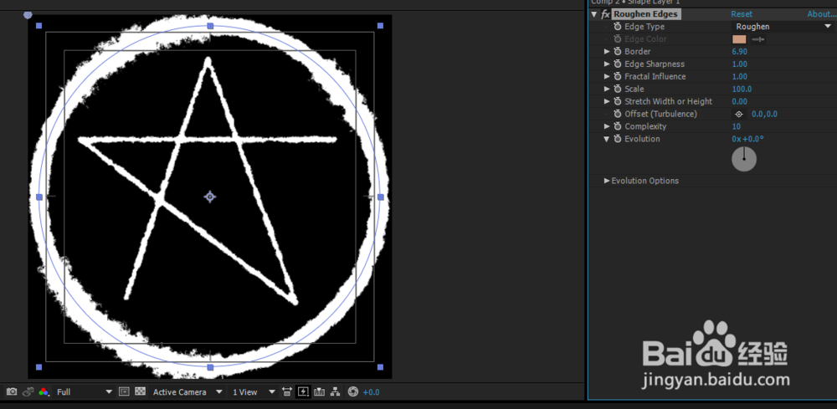Expand Evolution Options
The height and width of the screenshot is (409, 837).
606,181
